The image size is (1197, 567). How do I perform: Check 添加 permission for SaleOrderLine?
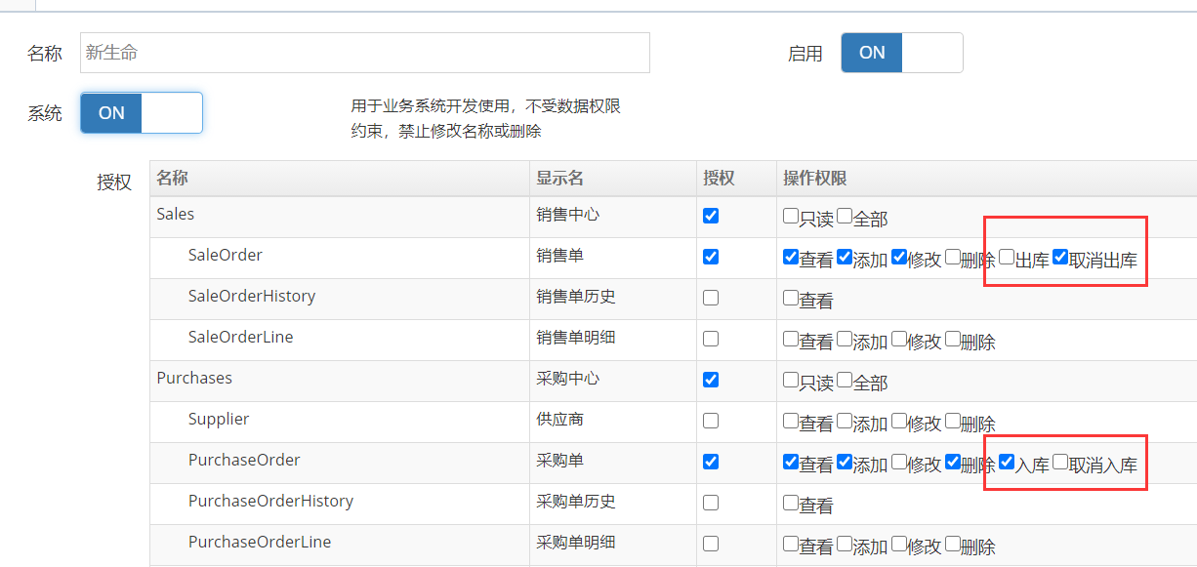[x=845, y=340]
